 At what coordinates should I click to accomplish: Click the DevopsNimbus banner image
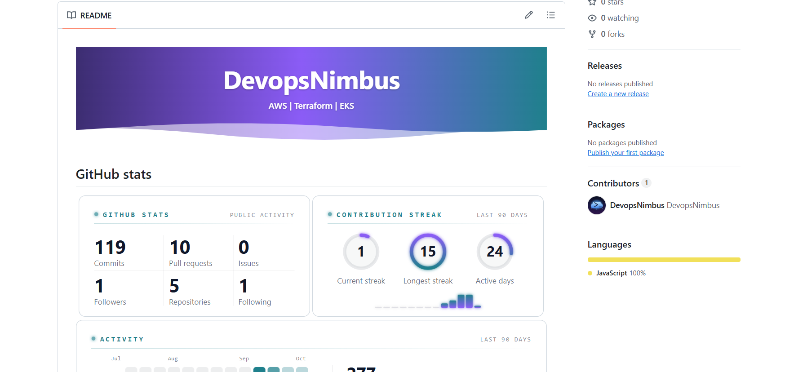311,93
